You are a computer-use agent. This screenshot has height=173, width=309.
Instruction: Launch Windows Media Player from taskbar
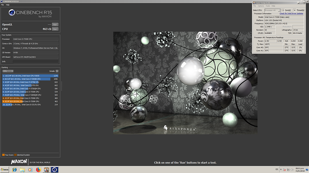coord(30,170)
